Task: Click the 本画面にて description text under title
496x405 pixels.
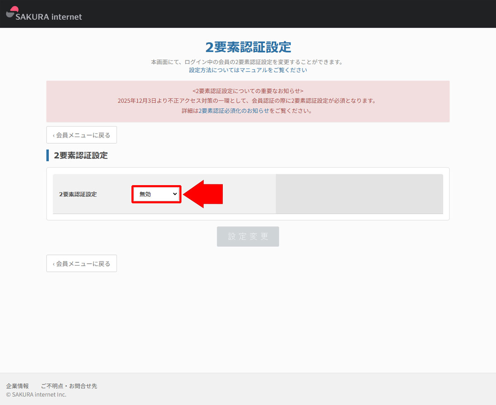Action: pyautogui.click(x=247, y=62)
